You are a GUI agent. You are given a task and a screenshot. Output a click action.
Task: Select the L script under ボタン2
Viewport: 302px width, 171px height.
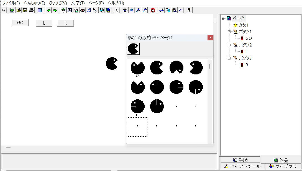pos(247,51)
